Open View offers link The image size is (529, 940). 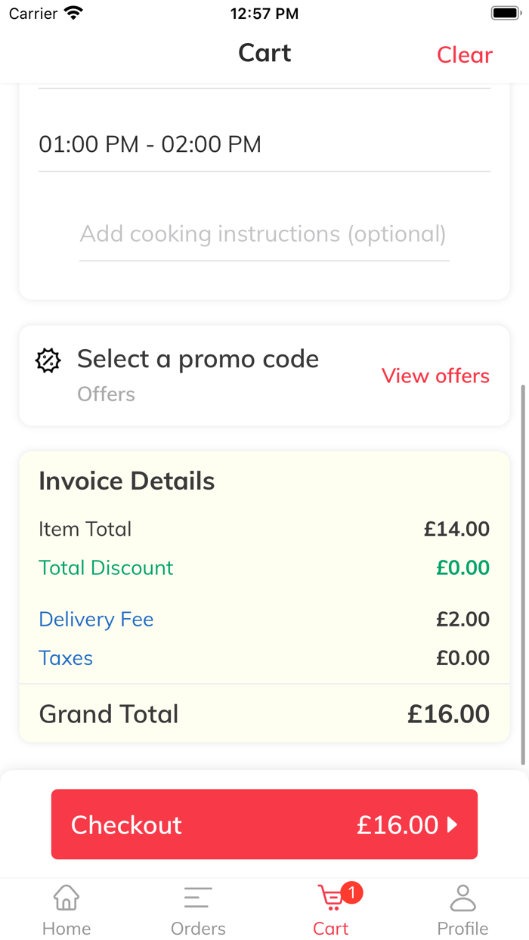point(435,376)
